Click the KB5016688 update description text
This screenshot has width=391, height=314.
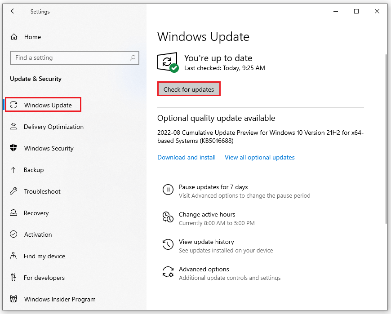[x=261, y=137]
